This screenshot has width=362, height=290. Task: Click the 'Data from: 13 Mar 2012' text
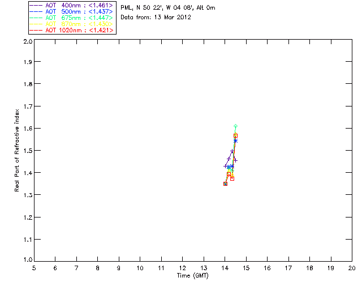point(156,17)
